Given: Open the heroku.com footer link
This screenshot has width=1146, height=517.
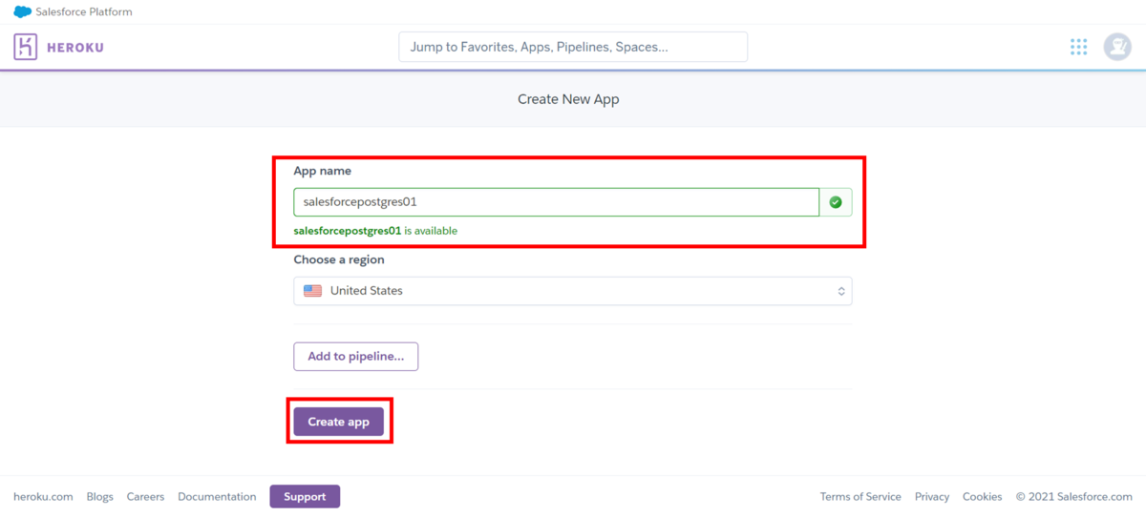Looking at the screenshot, I should click(x=43, y=497).
